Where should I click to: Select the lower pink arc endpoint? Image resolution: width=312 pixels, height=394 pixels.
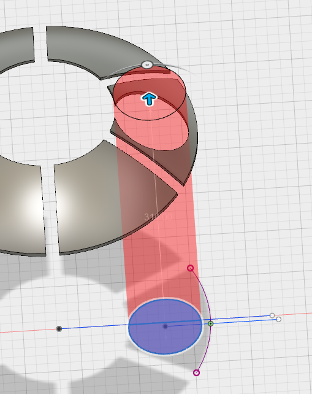click(x=197, y=373)
